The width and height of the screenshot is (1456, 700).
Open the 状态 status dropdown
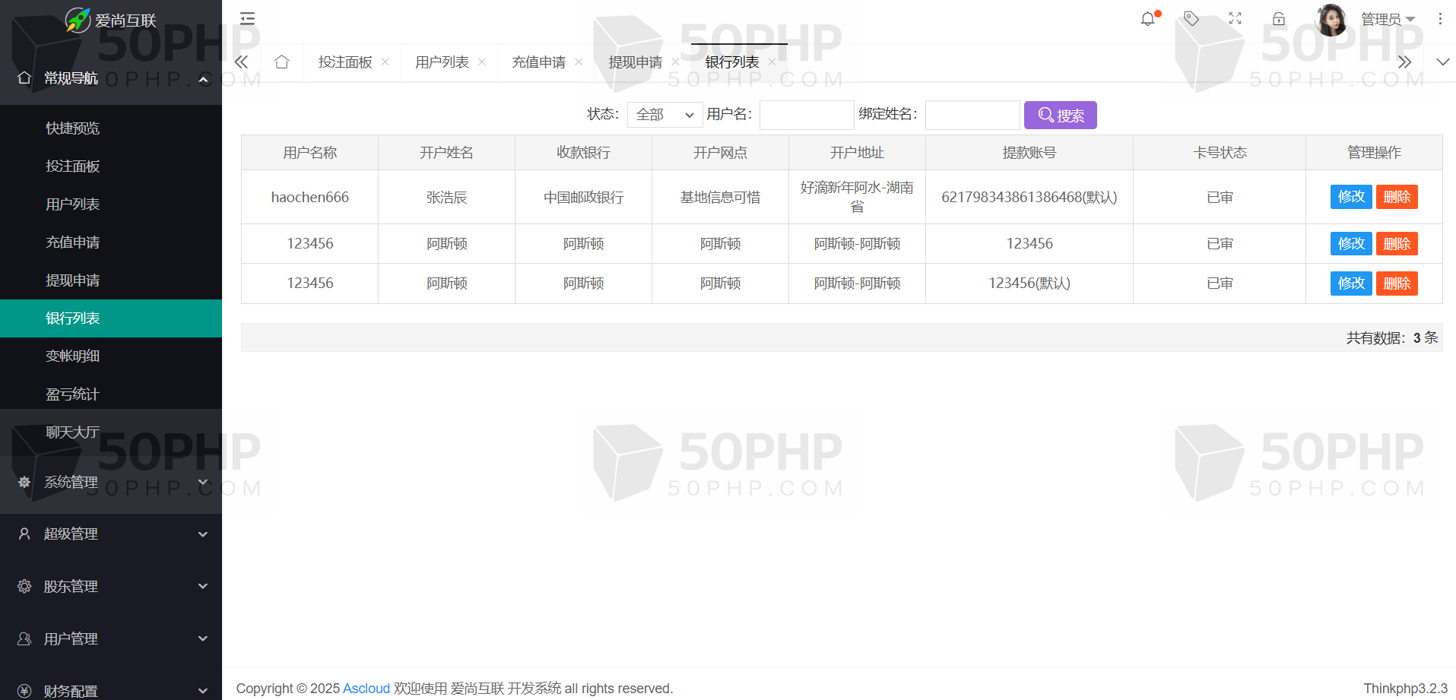tap(665, 115)
